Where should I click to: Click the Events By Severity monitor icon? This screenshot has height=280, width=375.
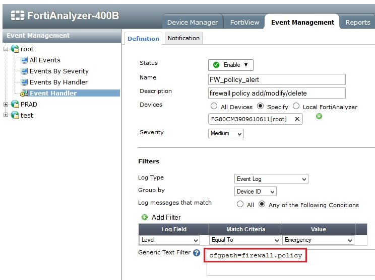pyautogui.click(x=24, y=71)
